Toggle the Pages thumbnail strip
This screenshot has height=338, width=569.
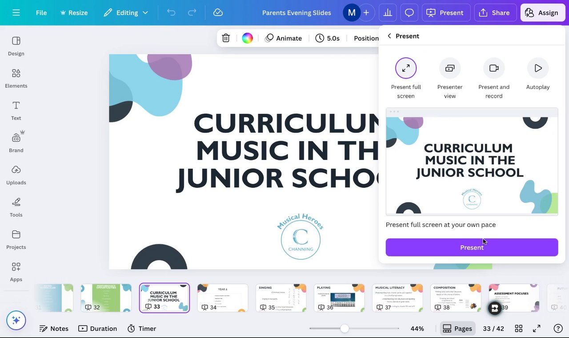(457, 329)
